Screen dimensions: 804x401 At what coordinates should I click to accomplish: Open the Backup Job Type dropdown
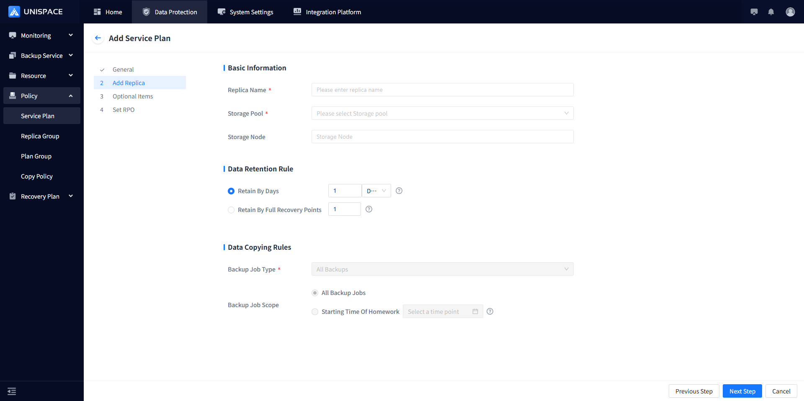pos(442,269)
